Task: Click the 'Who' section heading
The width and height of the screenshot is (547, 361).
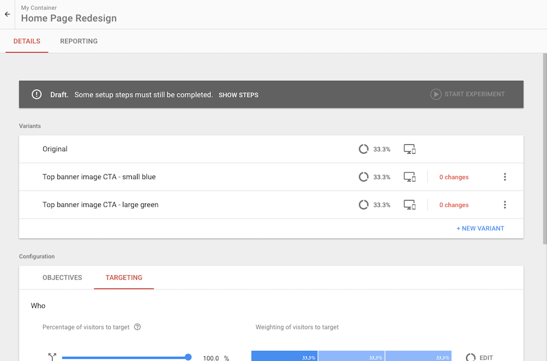Action: pos(38,306)
